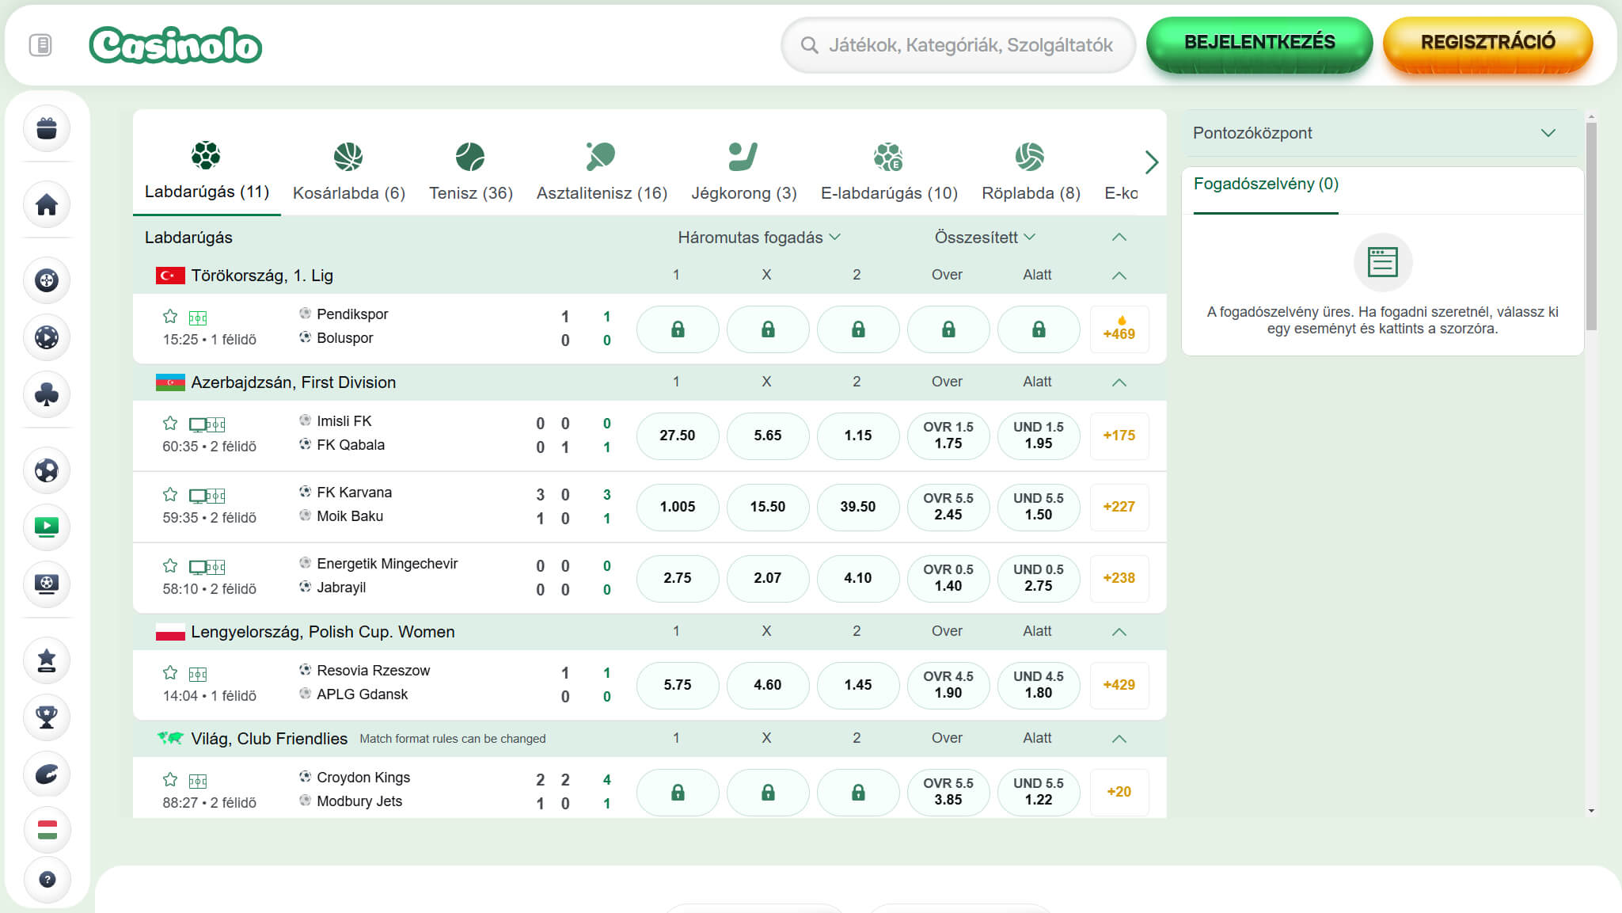Viewport: 1622px width, 913px height.
Task: Switch to the Röplabda (8) tab
Action: pos(1031,170)
